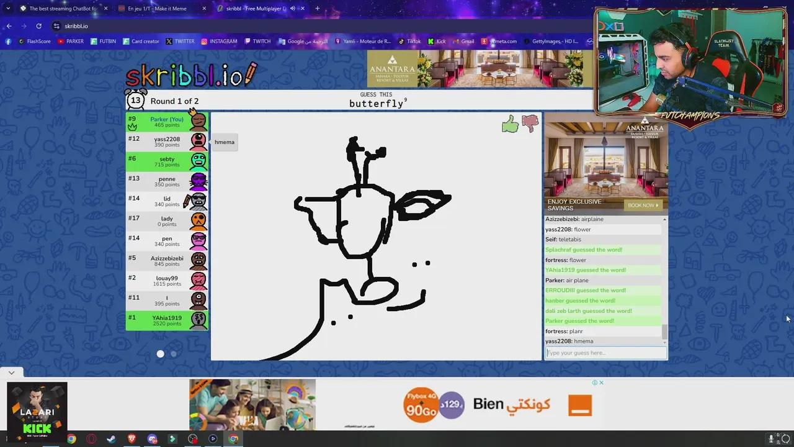Click BOOK NOW in the Anantara ad
Viewport: 794px width, 447px height.
click(x=643, y=205)
